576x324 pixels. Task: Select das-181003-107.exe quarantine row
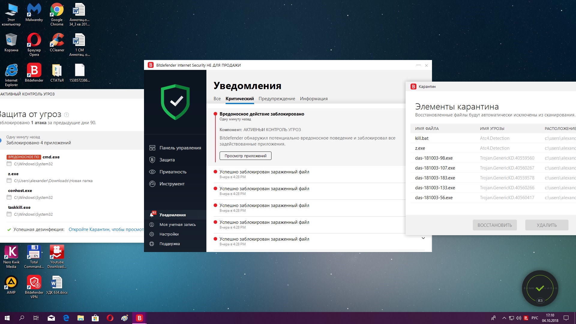493,168
